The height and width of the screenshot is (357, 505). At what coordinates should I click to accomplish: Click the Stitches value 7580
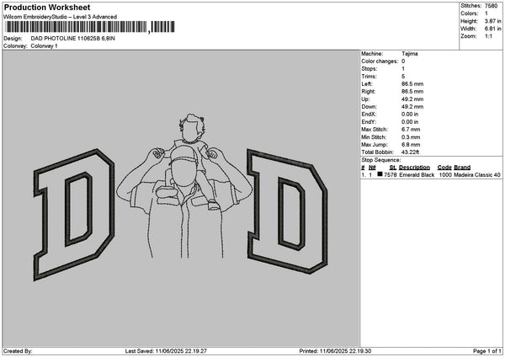click(x=492, y=6)
